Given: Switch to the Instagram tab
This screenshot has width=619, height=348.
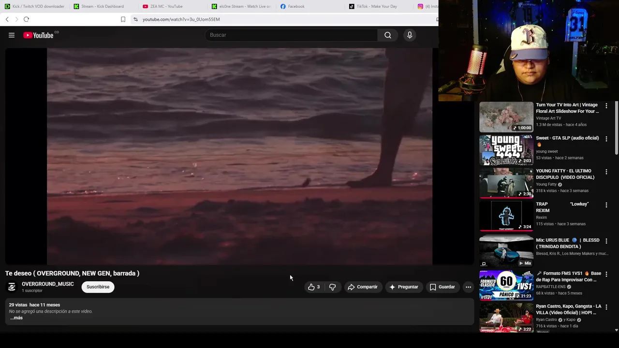Looking at the screenshot, I should point(427,6).
